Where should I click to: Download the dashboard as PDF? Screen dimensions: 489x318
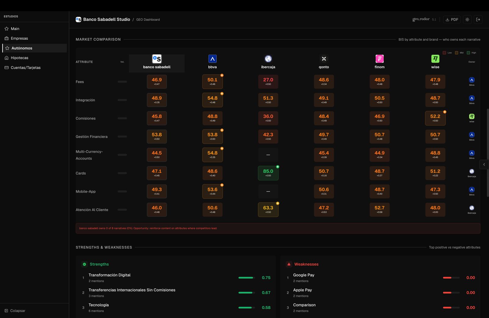click(x=452, y=20)
